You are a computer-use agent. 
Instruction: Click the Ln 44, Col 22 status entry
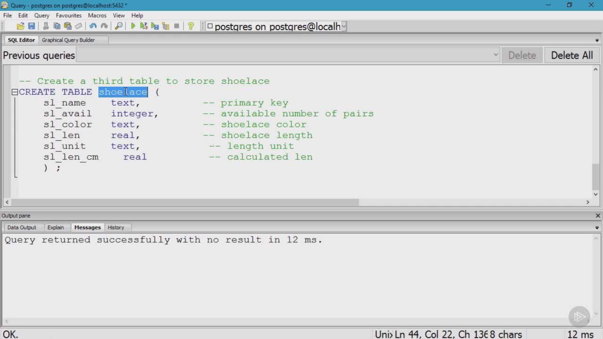tap(424, 334)
